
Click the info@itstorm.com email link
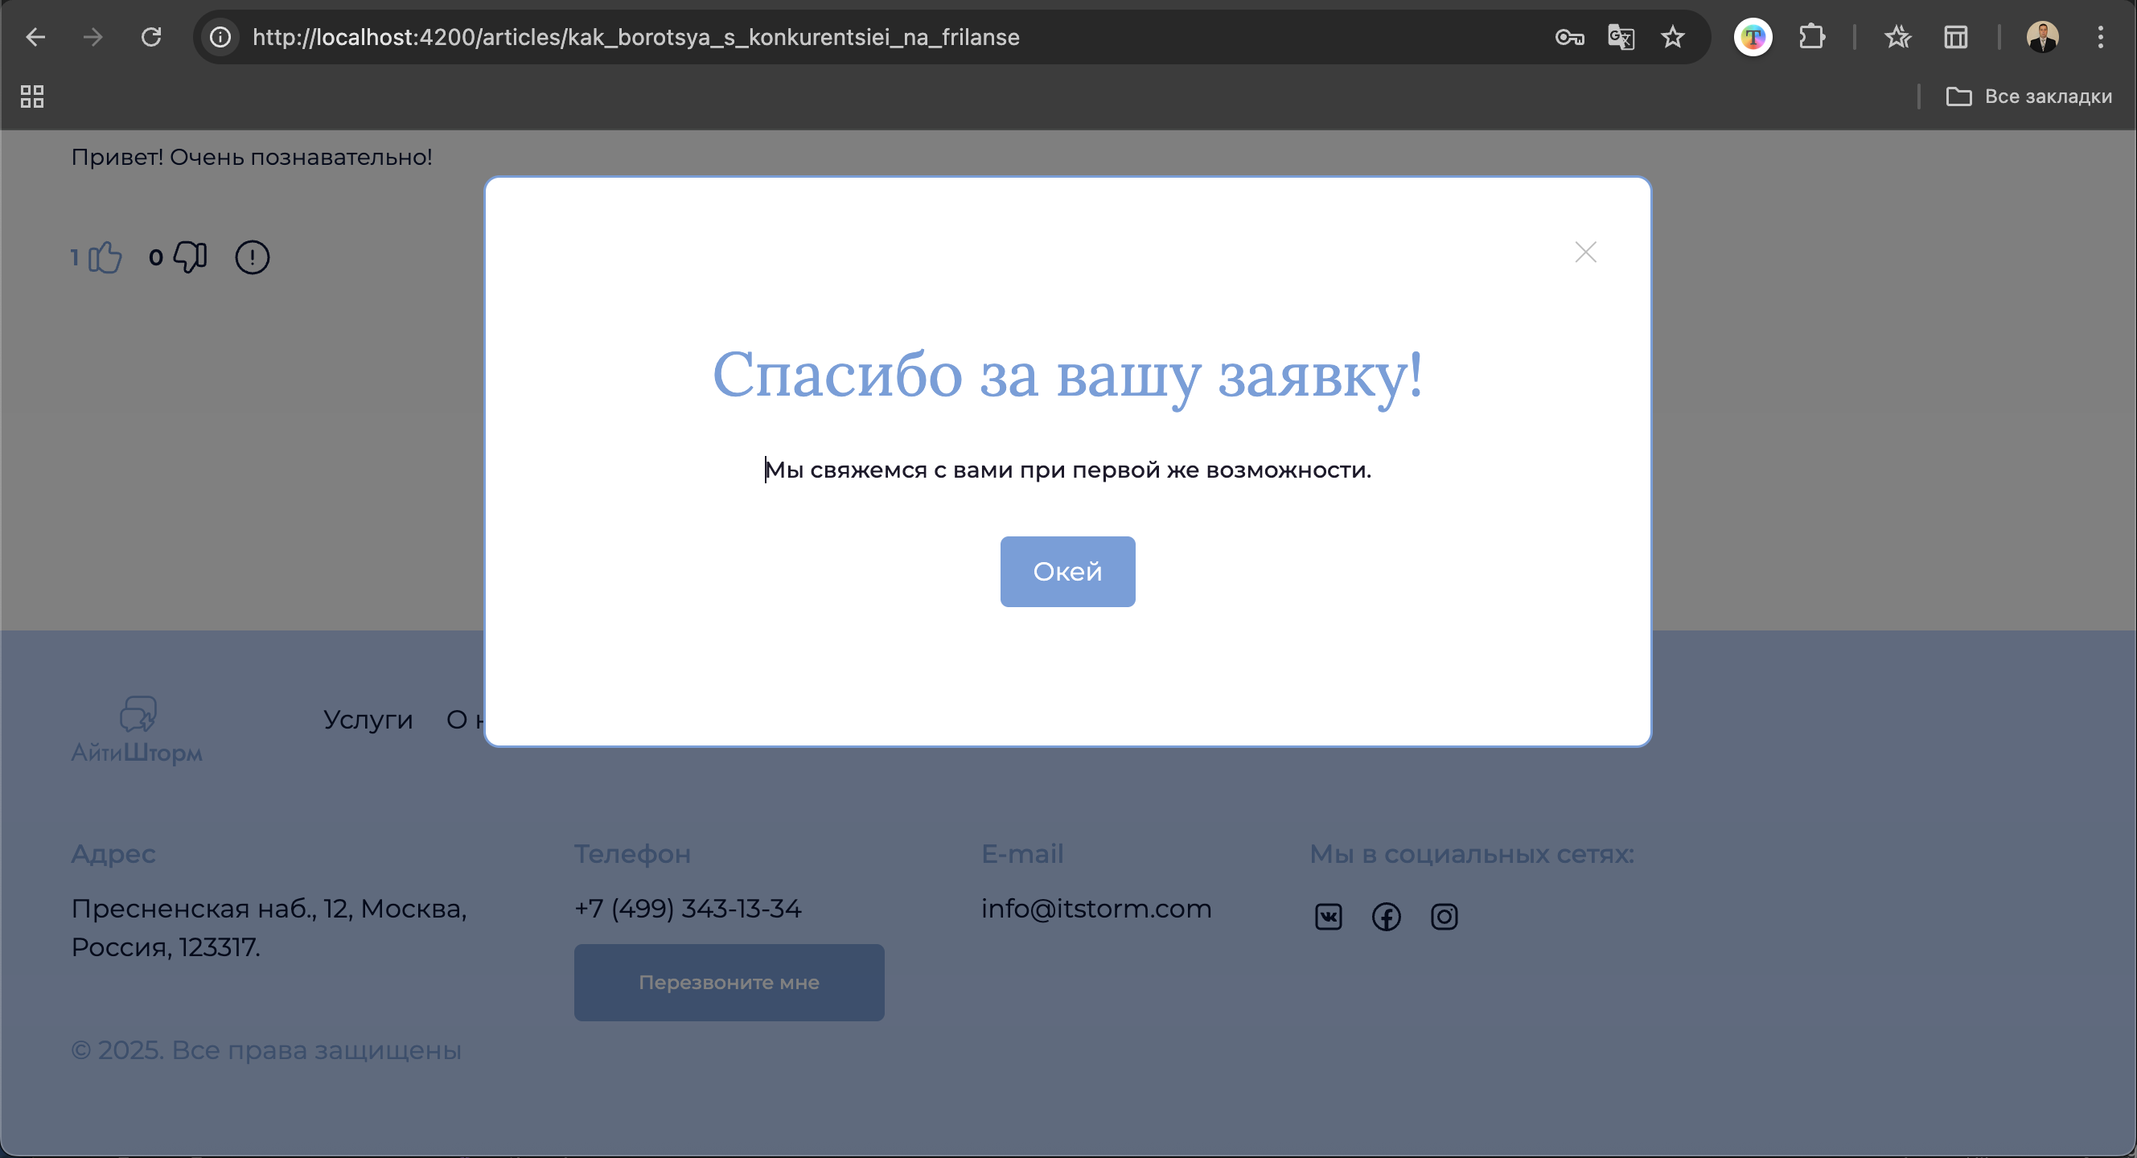coord(1097,909)
